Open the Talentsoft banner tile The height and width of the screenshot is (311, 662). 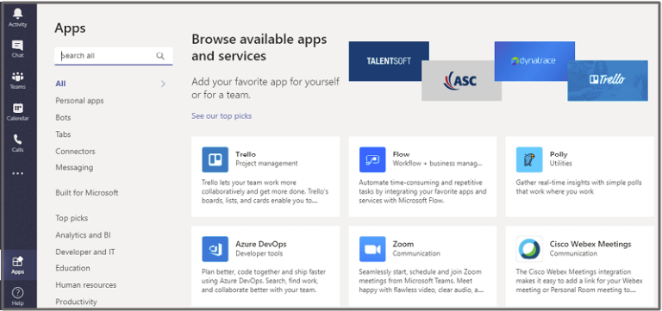(x=389, y=61)
